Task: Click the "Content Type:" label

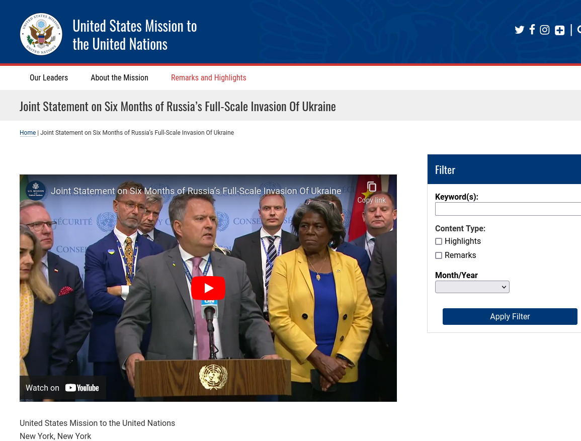Action: [x=460, y=228]
